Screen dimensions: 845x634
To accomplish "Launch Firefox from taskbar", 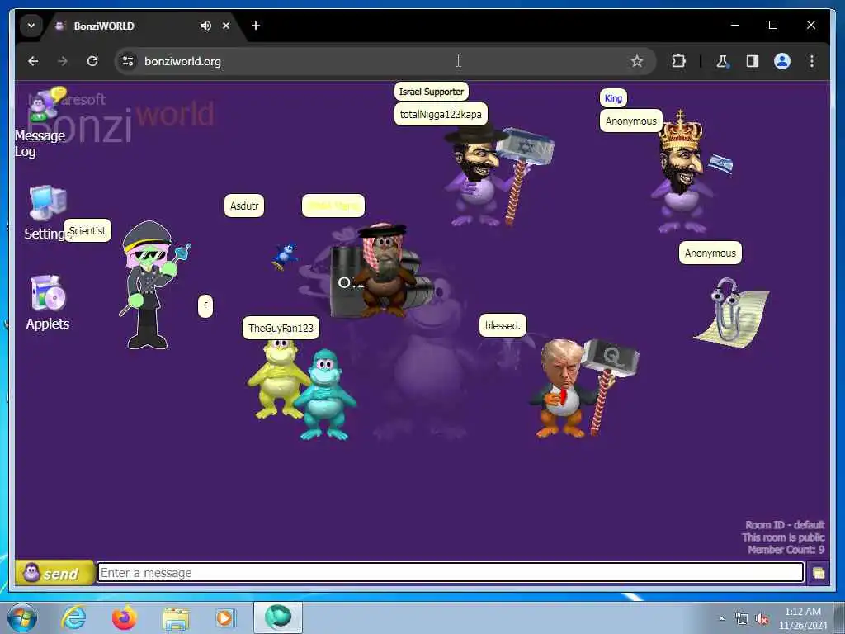I will click(125, 617).
